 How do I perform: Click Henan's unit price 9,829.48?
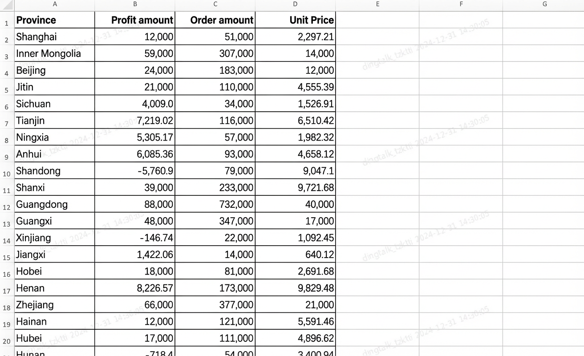pyautogui.click(x=296, y=288)
